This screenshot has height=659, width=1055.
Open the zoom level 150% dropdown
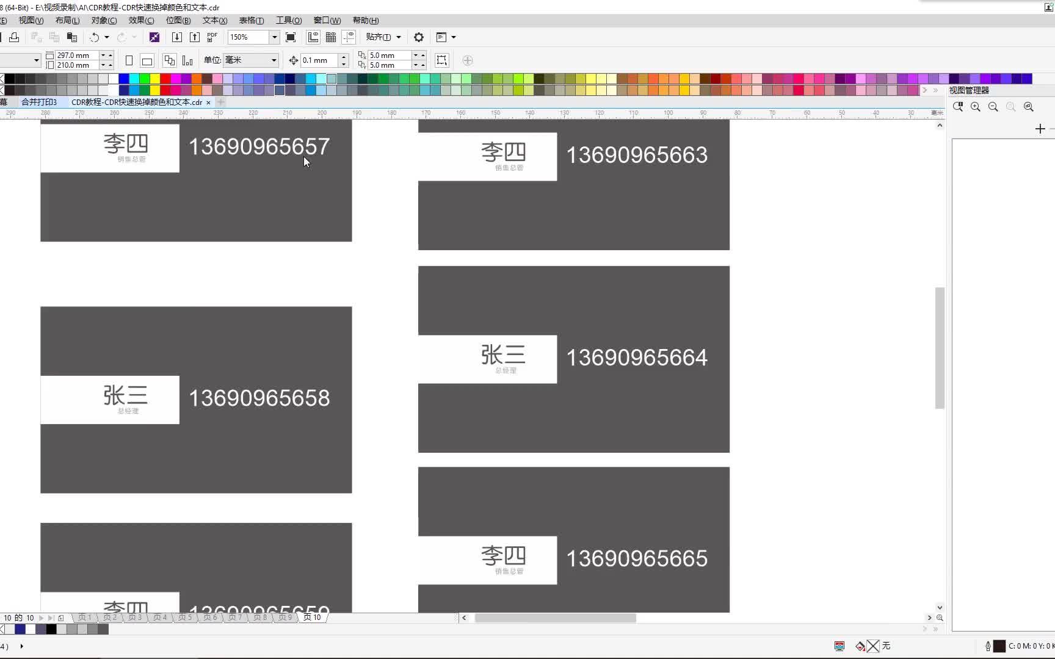(274, 37)
